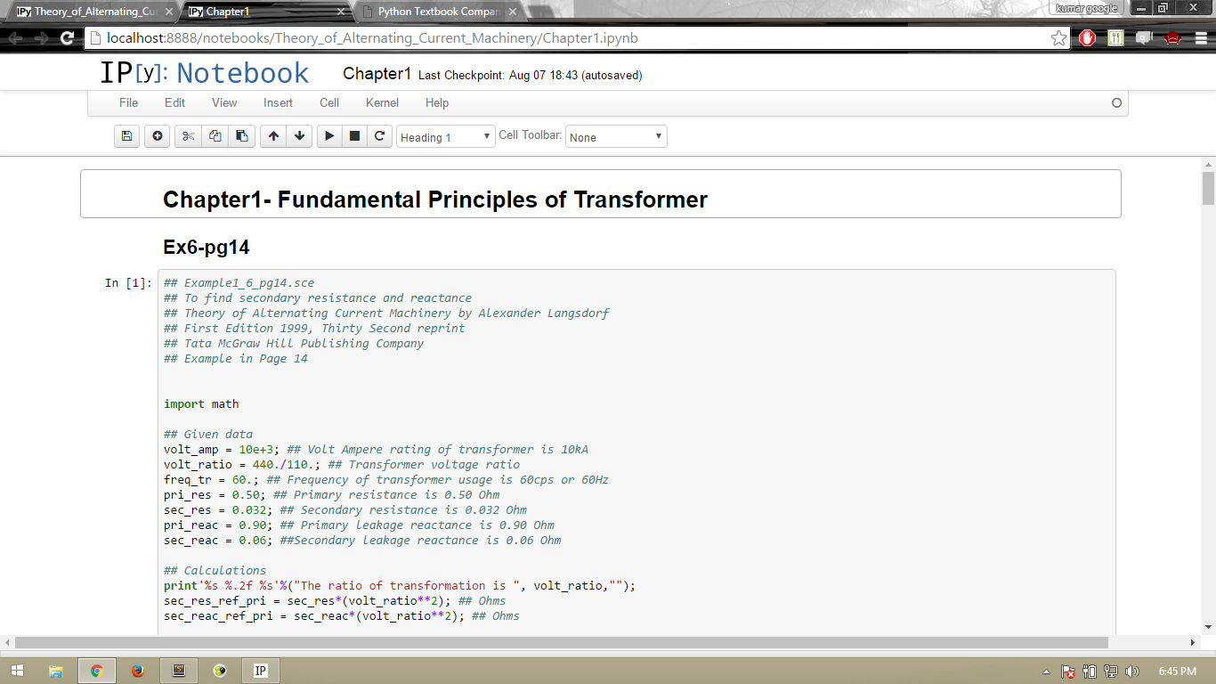
Task: Restart the kernel icon
Action: [x=379, y=136]
